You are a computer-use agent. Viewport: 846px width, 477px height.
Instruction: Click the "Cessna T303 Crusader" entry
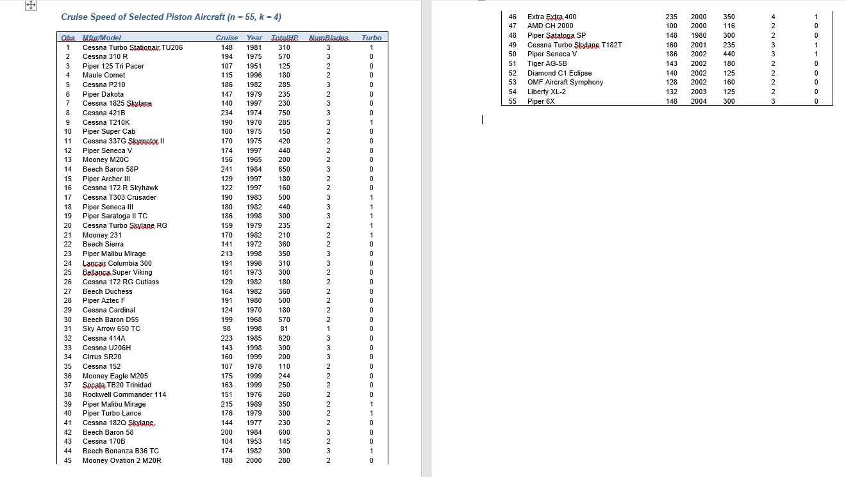[119, 197]
